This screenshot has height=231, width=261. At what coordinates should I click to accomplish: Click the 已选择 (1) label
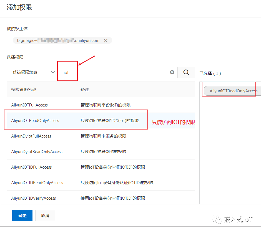[210, 73]
